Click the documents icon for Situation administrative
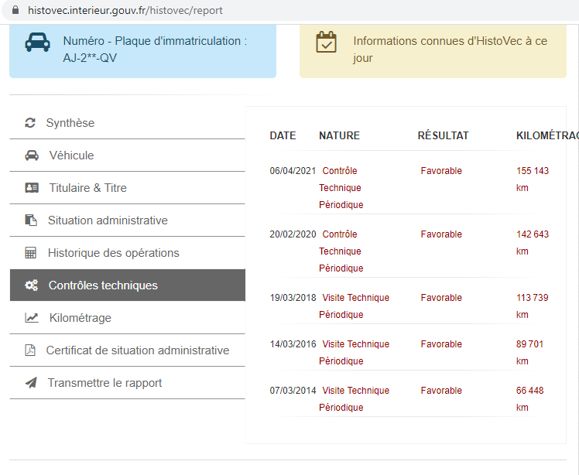This screenshot has width=579, height=475. (31, 220)
